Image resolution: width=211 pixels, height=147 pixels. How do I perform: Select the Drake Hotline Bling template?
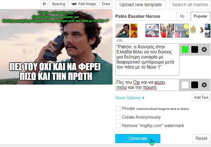click(x=134, y=31)
